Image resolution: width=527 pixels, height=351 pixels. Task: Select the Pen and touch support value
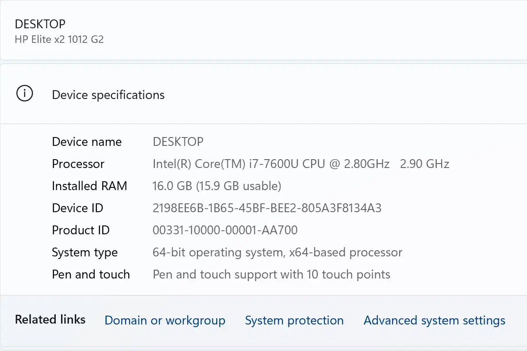(x=271, y=275)
